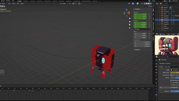Toggle snapping magnet in header
Viewport: 179px width, 101px height.
coord(73,4)
